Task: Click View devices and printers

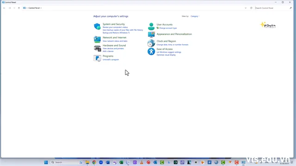Action: pos(113,48)
